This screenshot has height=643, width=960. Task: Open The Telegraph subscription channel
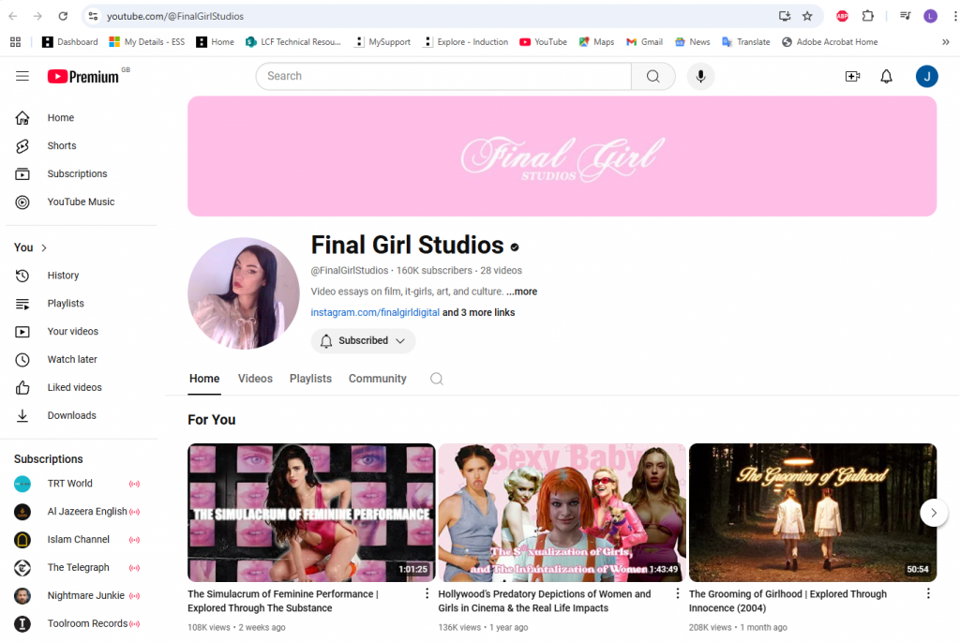(x=77, y=568)
